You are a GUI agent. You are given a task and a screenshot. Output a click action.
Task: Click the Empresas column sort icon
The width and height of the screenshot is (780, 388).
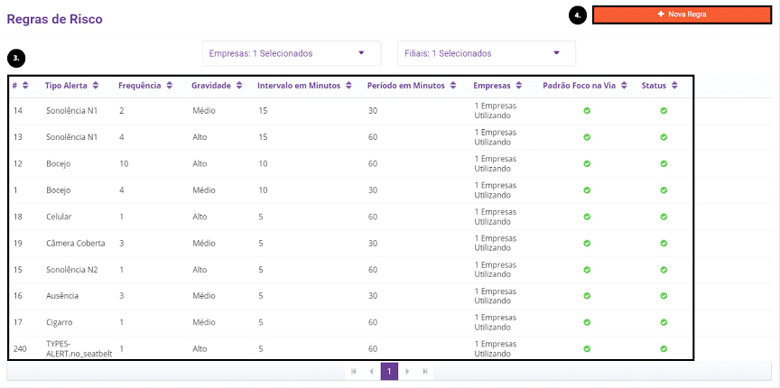519,86
